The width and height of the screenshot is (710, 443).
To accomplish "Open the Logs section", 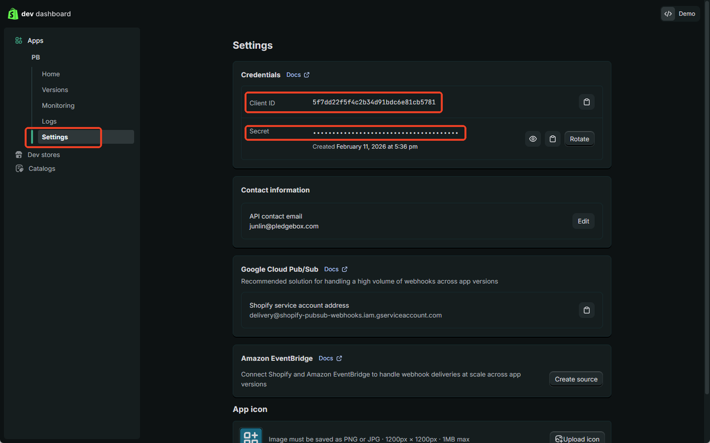I will pyautogui.click(x=49, y=121).
